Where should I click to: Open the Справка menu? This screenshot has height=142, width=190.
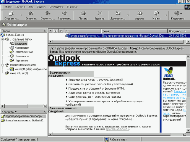coord(72,7)
